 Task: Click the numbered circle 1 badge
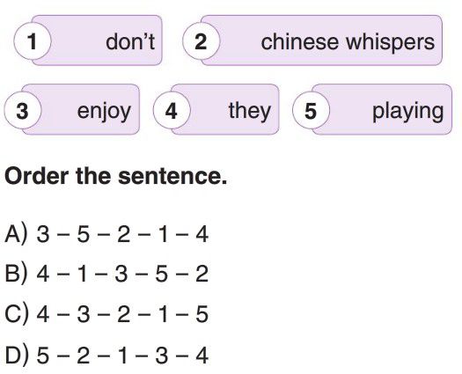coord(33,41)
